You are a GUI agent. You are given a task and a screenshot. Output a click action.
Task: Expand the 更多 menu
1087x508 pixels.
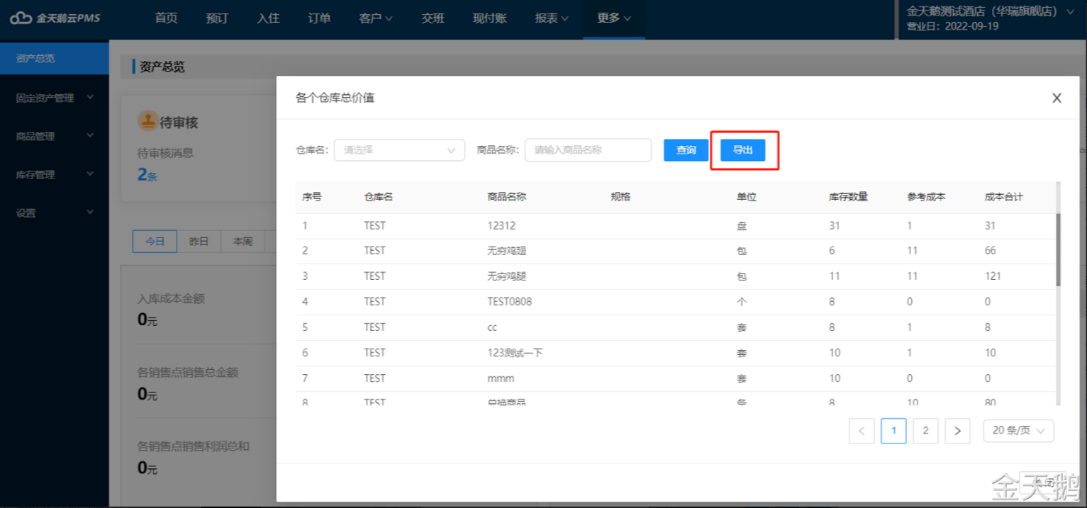tap(614, 18)
